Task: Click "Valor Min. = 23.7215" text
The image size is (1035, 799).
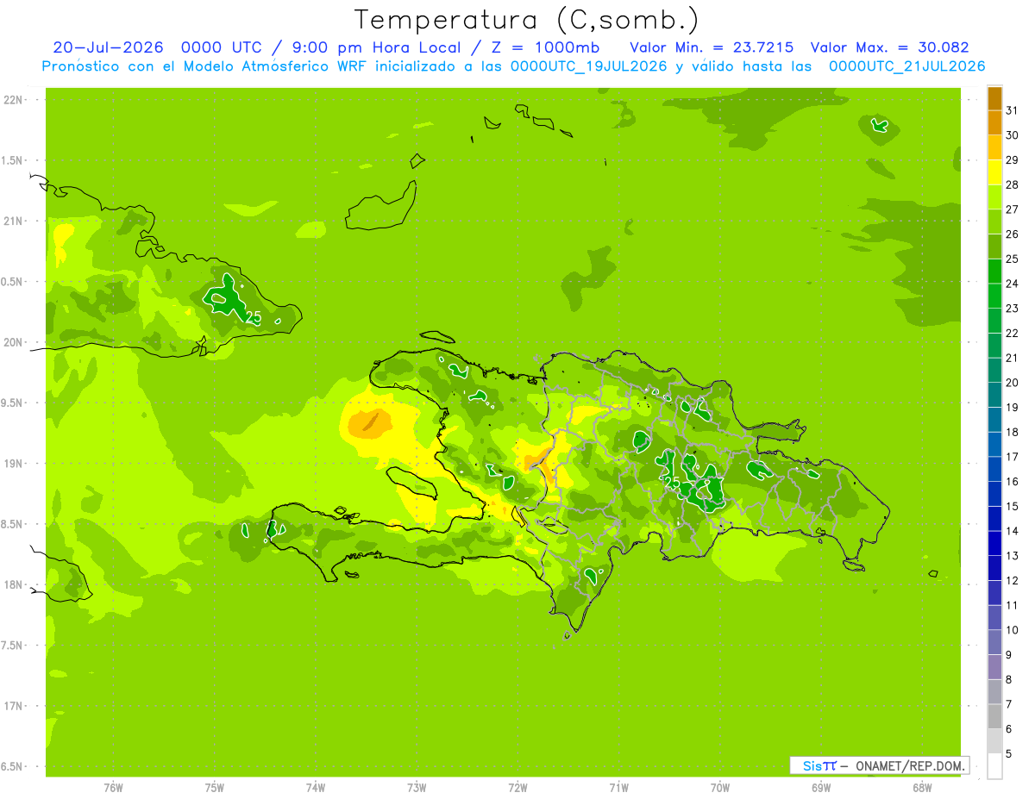Action: (712, 47)
